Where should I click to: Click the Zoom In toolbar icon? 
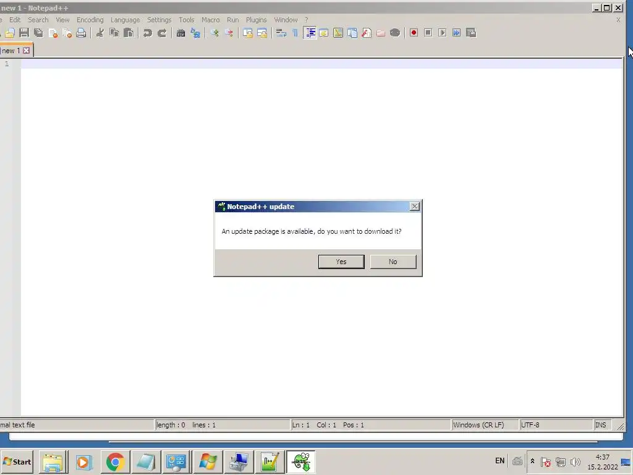[x=215, y=33]
